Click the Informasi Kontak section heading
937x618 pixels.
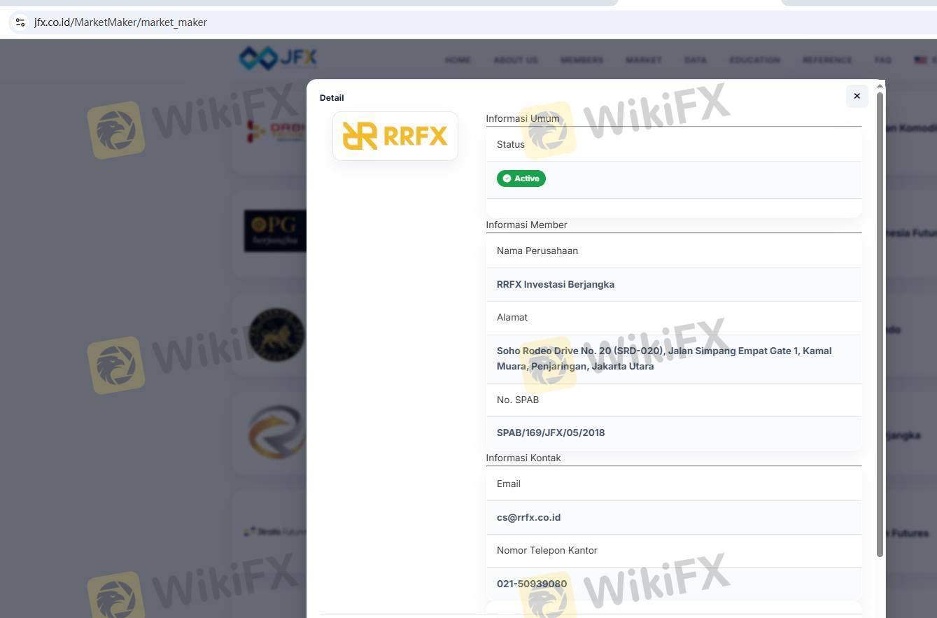click(523, 458)
